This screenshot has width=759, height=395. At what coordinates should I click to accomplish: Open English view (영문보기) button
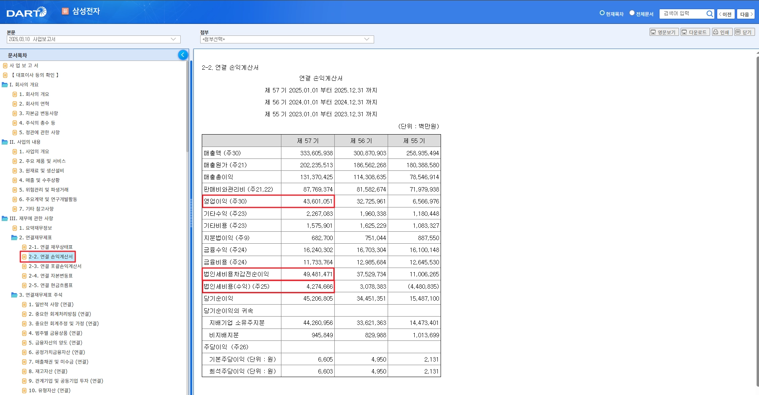point(663,32)
